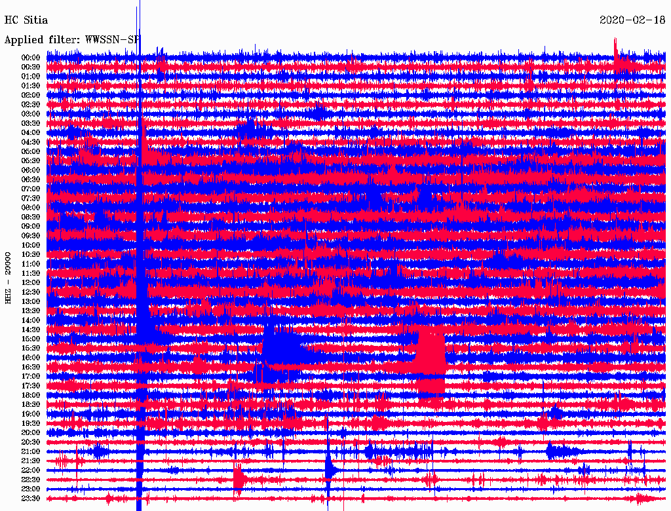This screenshot has height=511, width=671.
Task: Click the 16:00 time label
Action: 31,357
